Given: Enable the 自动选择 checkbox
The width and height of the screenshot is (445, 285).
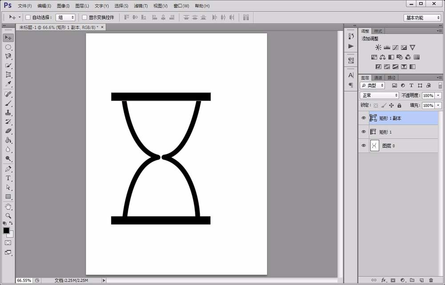Looking at the screenshot, I should pyautogui.click(x=28, y=17).
